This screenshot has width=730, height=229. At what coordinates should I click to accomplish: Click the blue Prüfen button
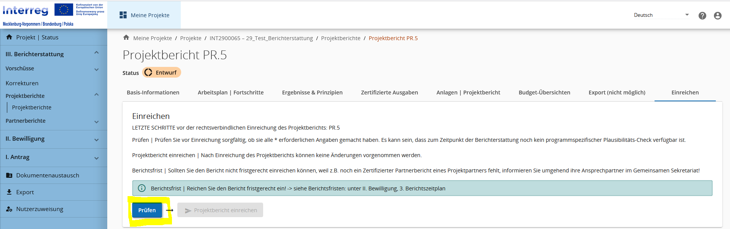[147, 210]
